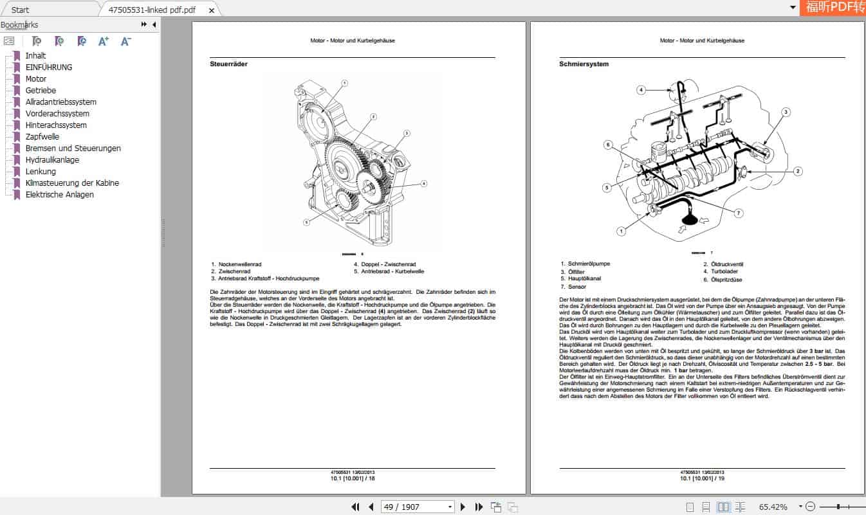This screenshot has width=866, height=515.
Task: Jump to first page using leftmost arrow
Action: 356,507
